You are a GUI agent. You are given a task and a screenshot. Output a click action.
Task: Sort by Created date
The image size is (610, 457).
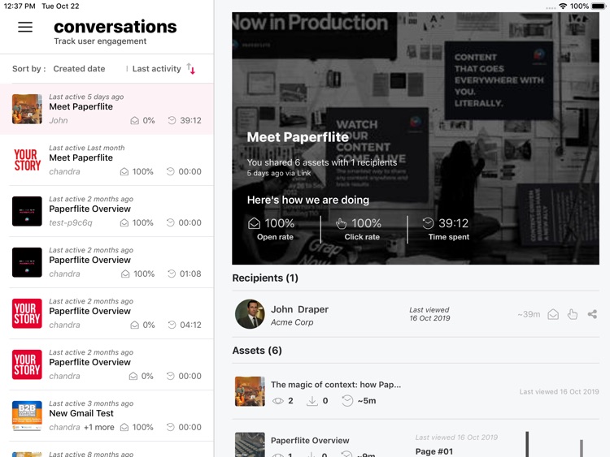click(79, 69)
